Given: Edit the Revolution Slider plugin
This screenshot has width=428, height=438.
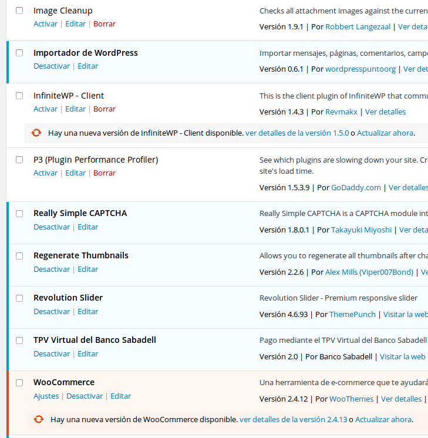Looking at the screenshot, I should tap(87, 311).
